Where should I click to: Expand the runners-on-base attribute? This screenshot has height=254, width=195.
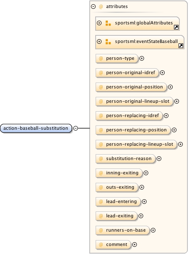tap(153, 230)
